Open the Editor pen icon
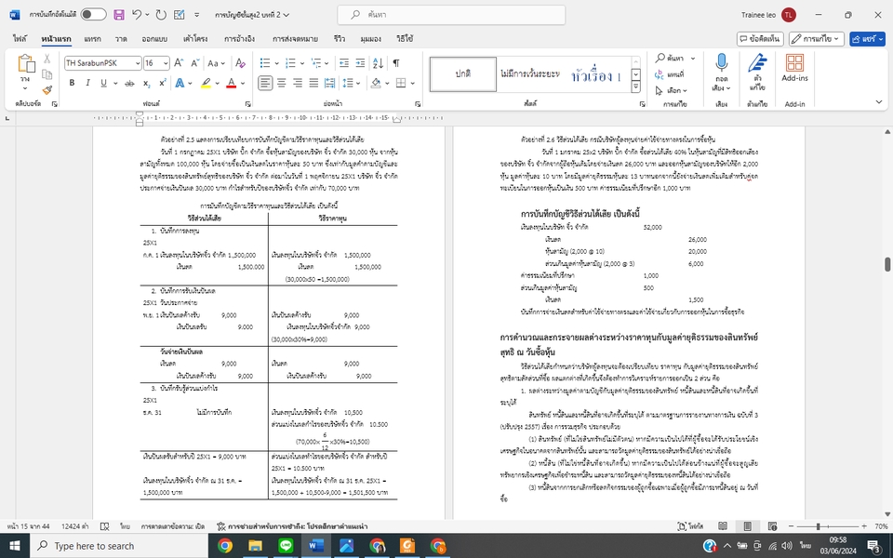893x558 pixels. tap(757, 62)
